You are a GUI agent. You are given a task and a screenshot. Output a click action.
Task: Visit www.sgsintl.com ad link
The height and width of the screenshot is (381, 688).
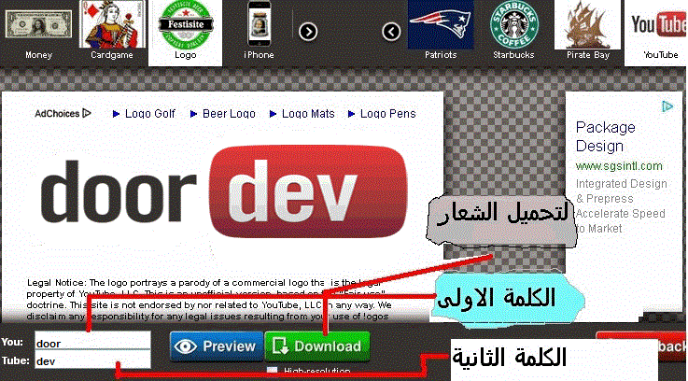pyautogui.click(x=619, y=166)
